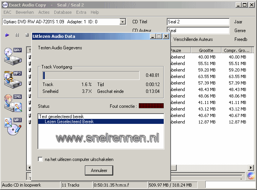Click the CD Auteur field 'Seal'
The height and width of the screenshot is (190, 257).
point(198,31)
